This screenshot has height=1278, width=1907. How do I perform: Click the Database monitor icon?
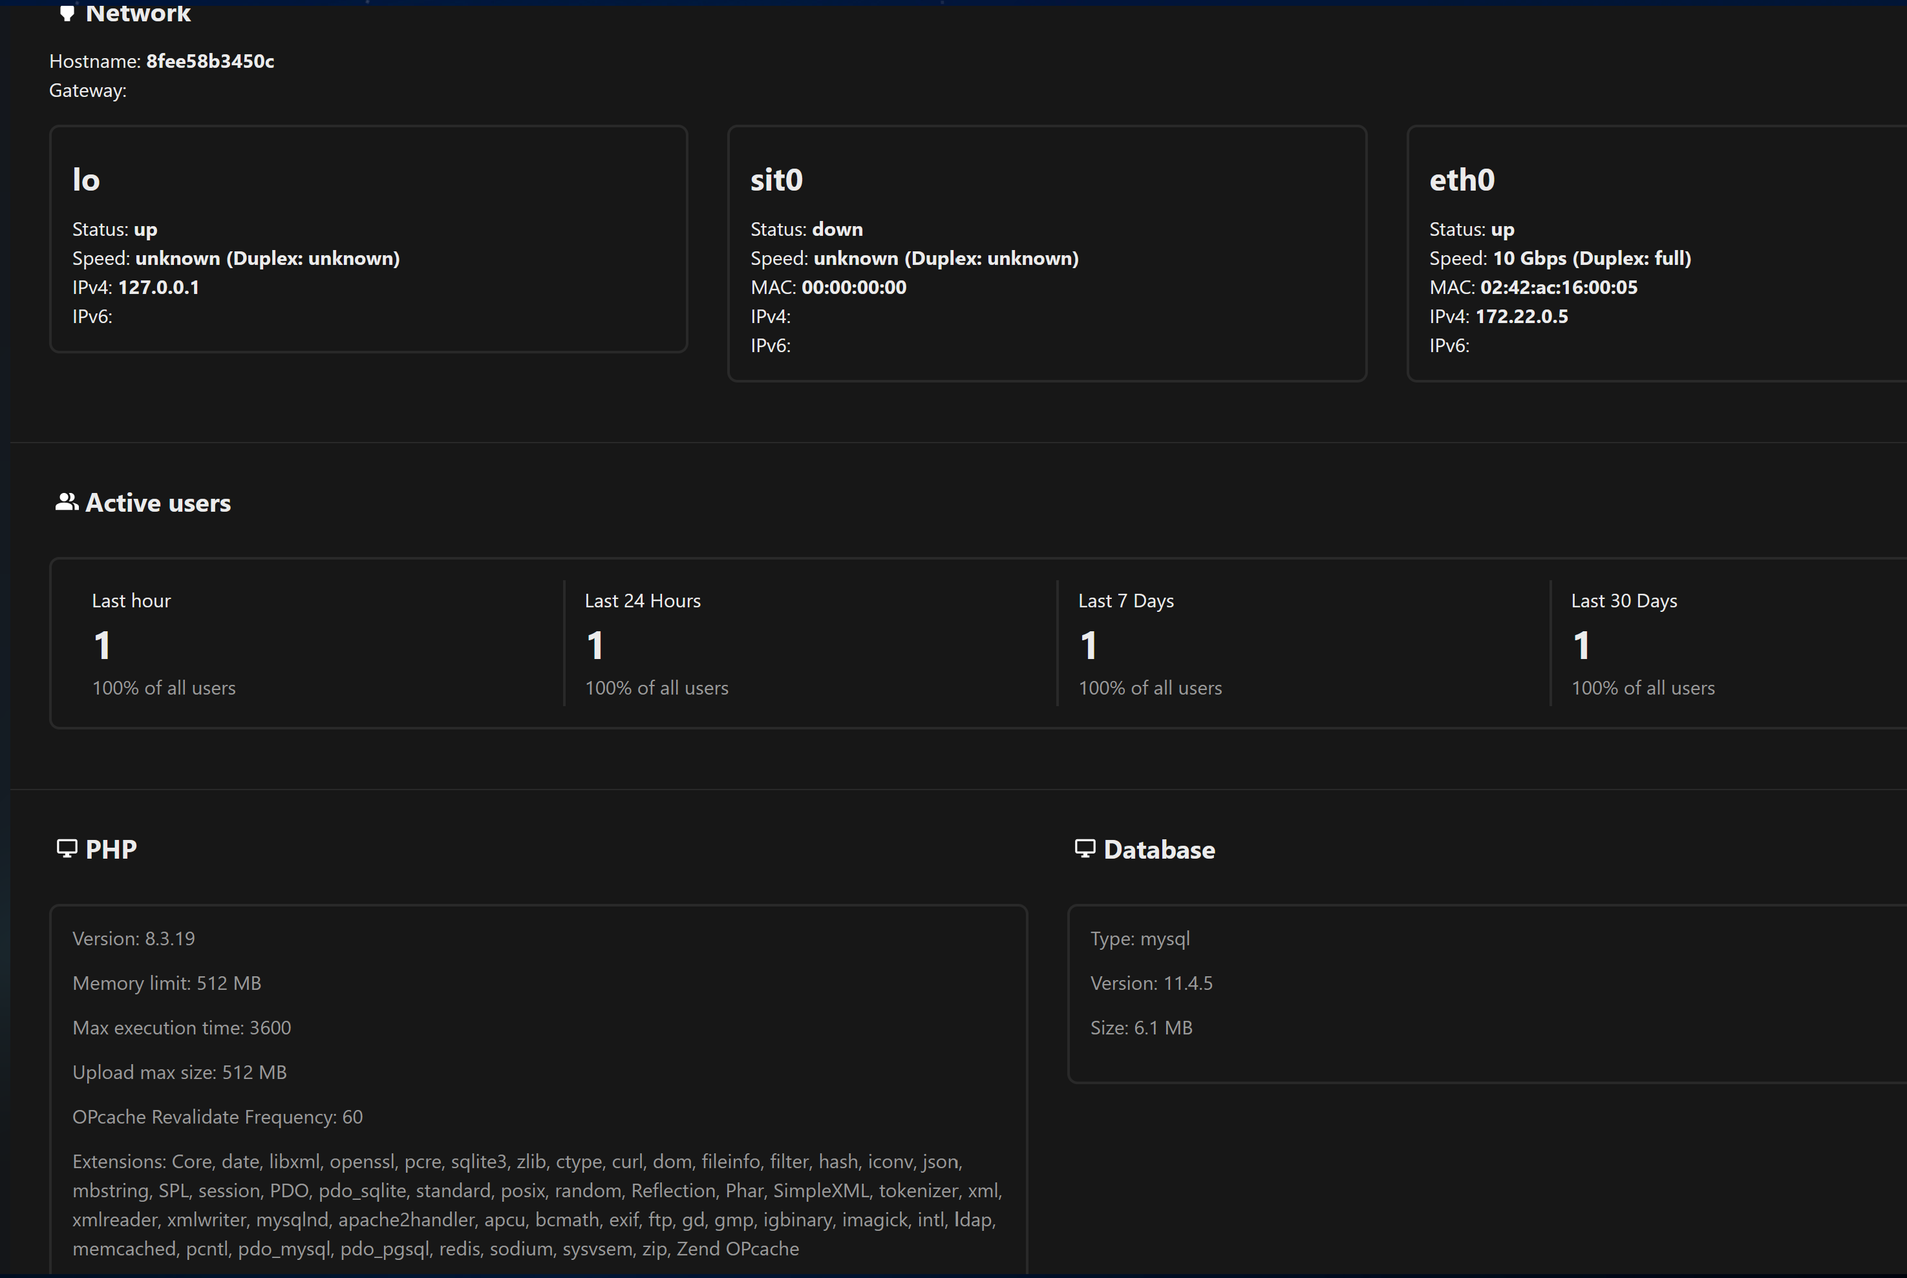click(x=1084, y=848)
